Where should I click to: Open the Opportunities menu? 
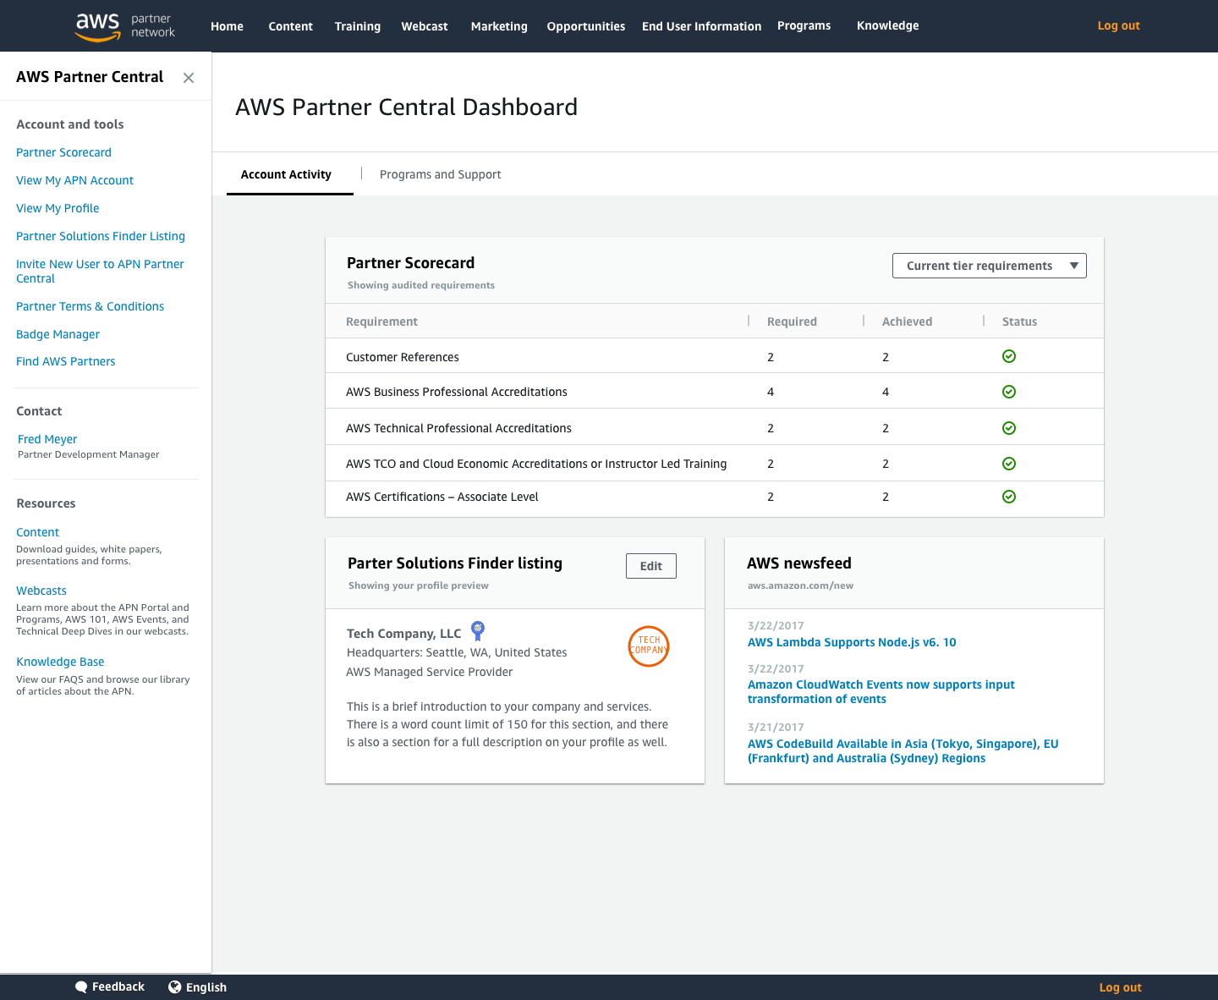tap(586, 26)
